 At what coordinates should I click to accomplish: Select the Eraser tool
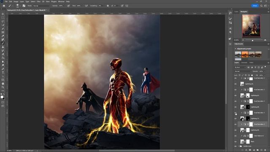coord(3,54)
